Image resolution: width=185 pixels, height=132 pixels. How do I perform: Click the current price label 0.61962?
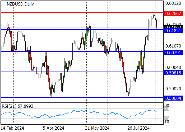(173, 27)
